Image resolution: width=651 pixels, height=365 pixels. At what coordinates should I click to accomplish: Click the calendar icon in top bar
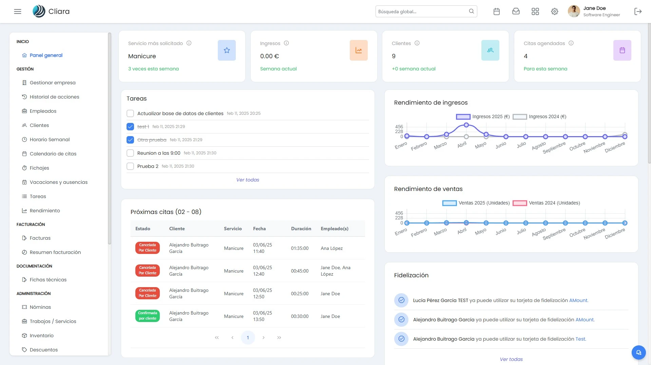496,12
